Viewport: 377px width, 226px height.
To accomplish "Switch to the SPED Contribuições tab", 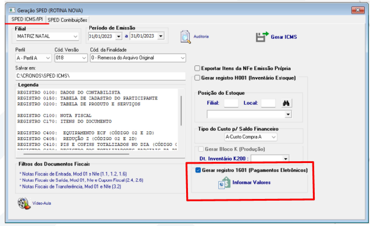I will click(x=68, y=20).
